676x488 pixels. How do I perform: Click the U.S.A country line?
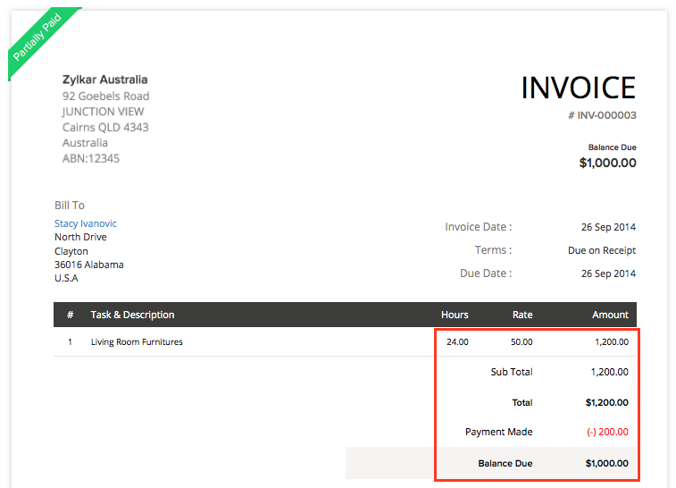(66, 278)
